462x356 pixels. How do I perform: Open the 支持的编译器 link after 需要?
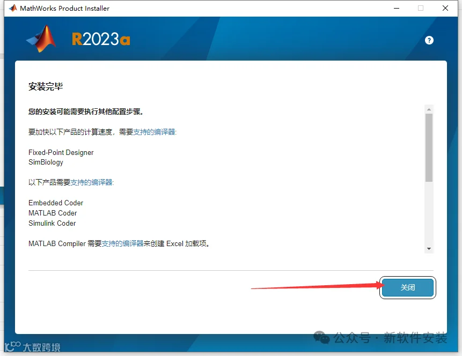pyautogui.click(x=154, y=132)
